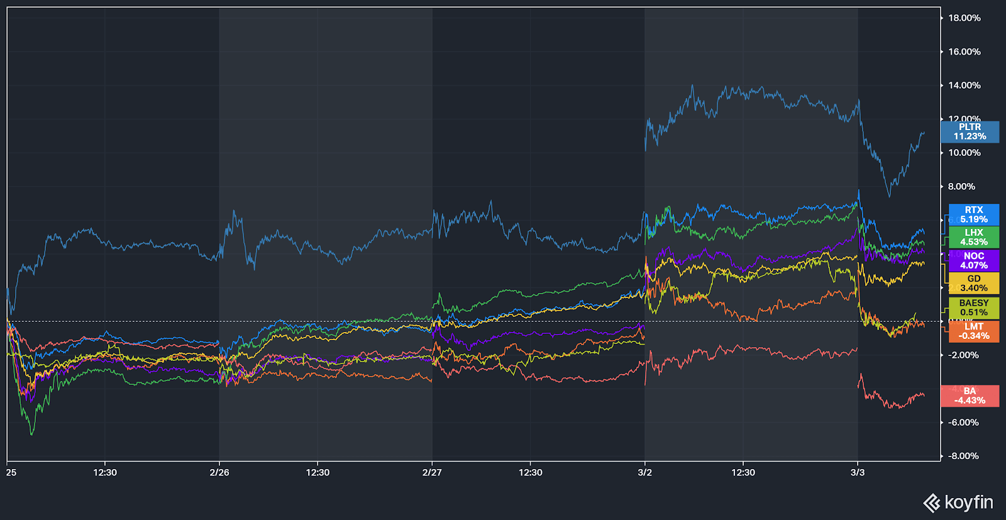Screen dimensions: 1006x520
Task: Select the 3/3 date on time axis
Action: [858, 472]
